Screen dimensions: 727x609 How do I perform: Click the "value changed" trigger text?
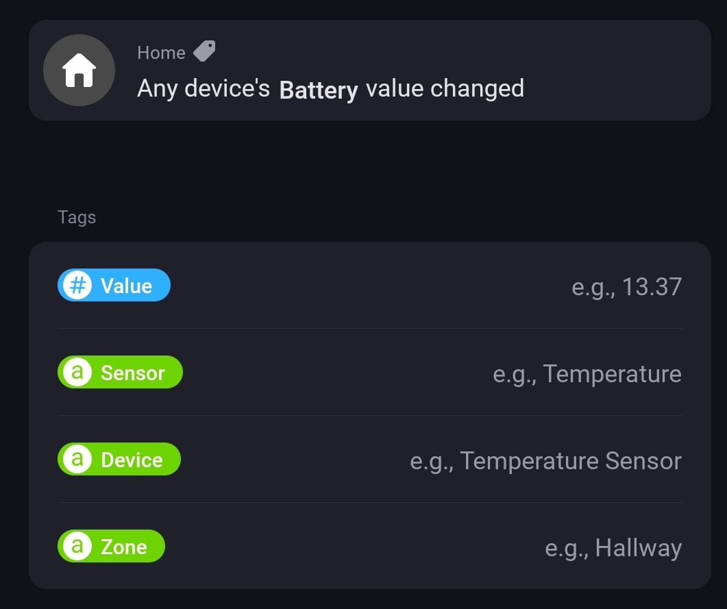(445, 88)
